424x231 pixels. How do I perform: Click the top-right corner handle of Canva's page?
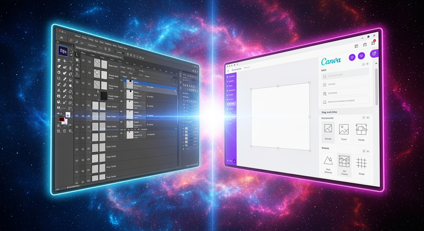click(310, 82)
